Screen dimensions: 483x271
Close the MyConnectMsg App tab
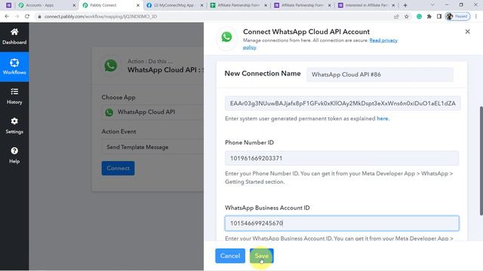(x=202, y=5)
